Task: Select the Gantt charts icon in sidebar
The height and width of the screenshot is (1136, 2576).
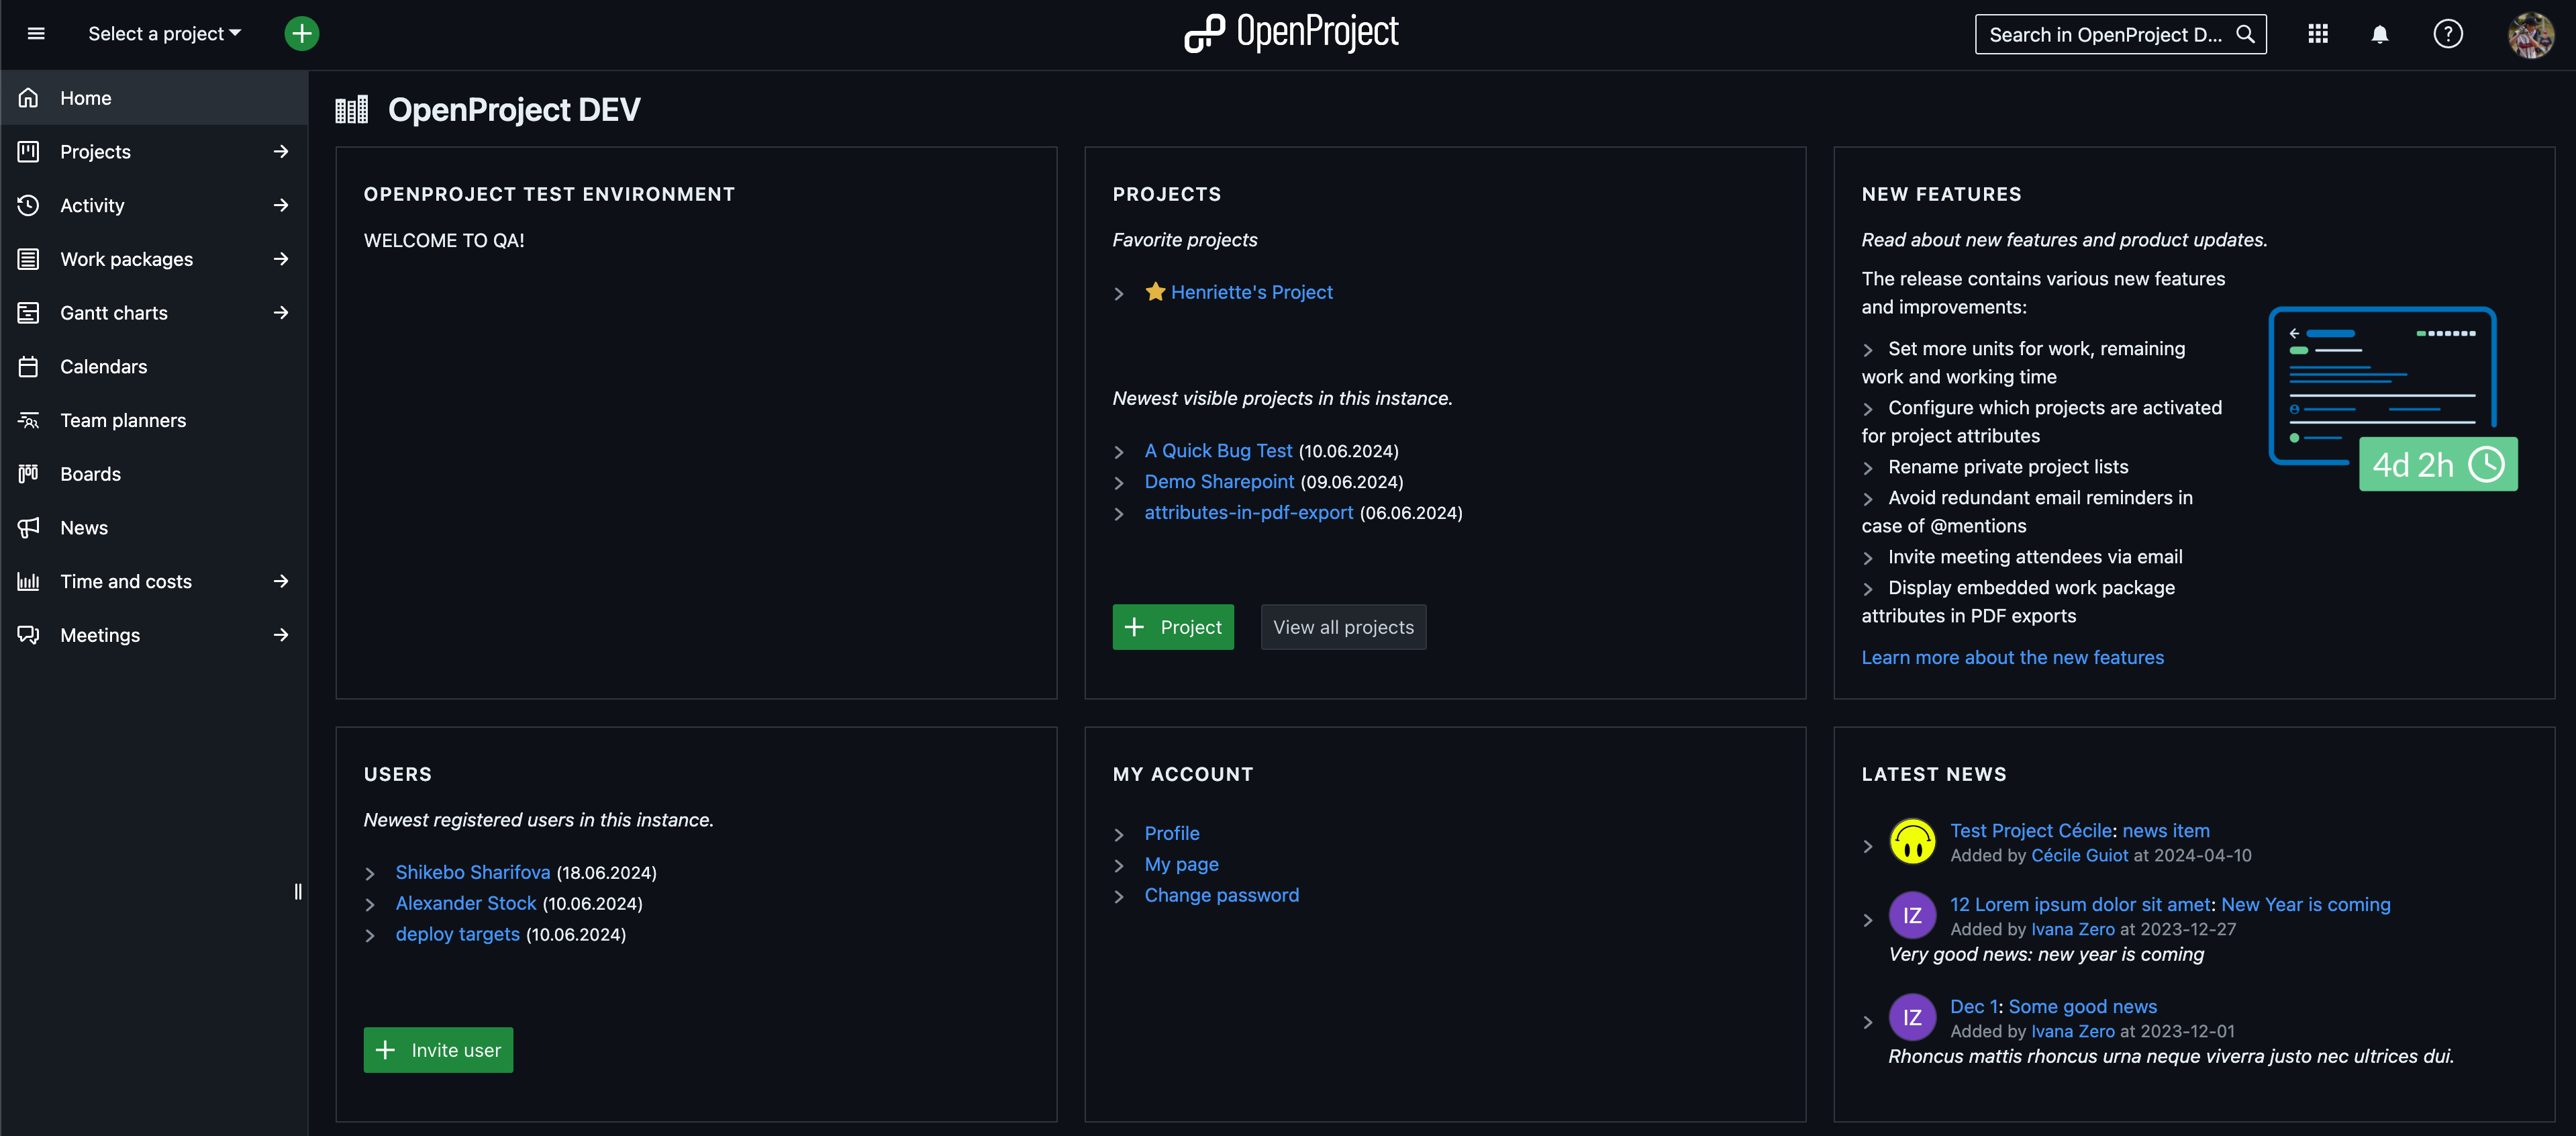Action: tap(27, 312)
